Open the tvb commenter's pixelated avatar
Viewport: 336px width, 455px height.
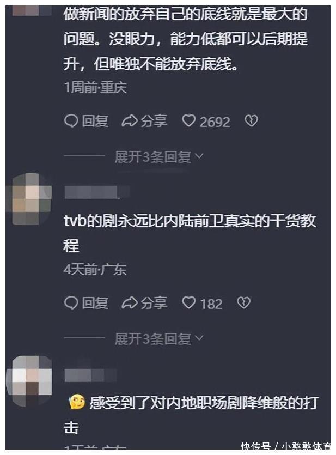(x=29, y=198)
